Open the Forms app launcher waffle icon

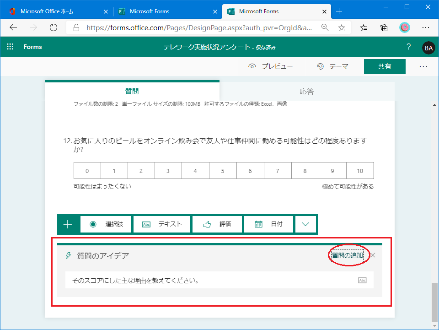(x=11, y=47)
